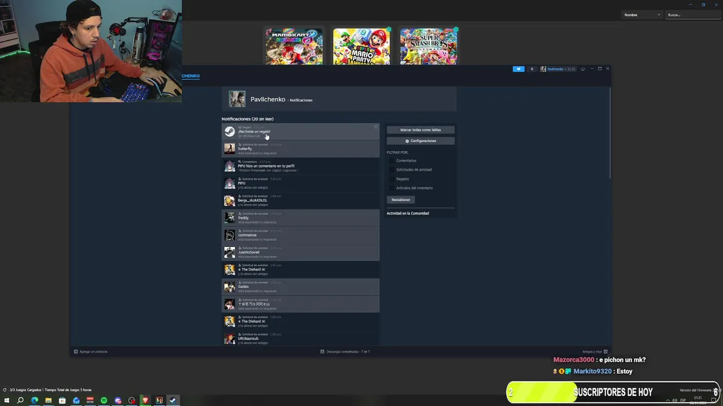
Task: Click reload icon beside Juegos Cargados status
Action: [5, 390]
